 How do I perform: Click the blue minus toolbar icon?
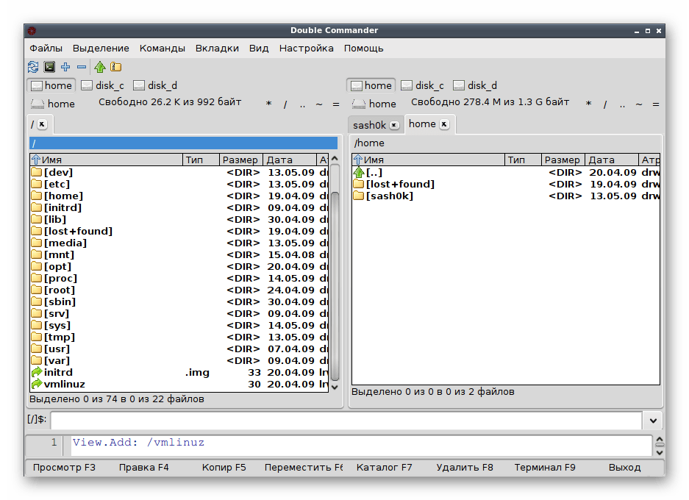click(x=82, y=67)
